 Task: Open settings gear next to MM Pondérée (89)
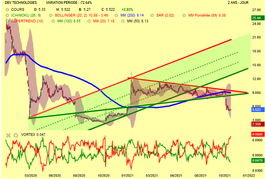pos(184,15)
